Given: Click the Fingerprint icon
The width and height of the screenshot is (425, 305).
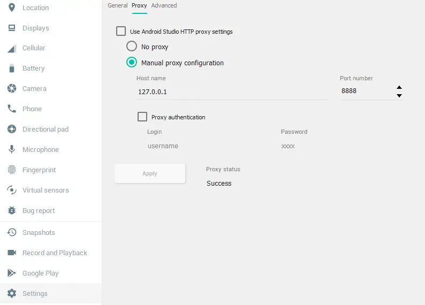Looking at the screenshot, I should tap(12, 170).
